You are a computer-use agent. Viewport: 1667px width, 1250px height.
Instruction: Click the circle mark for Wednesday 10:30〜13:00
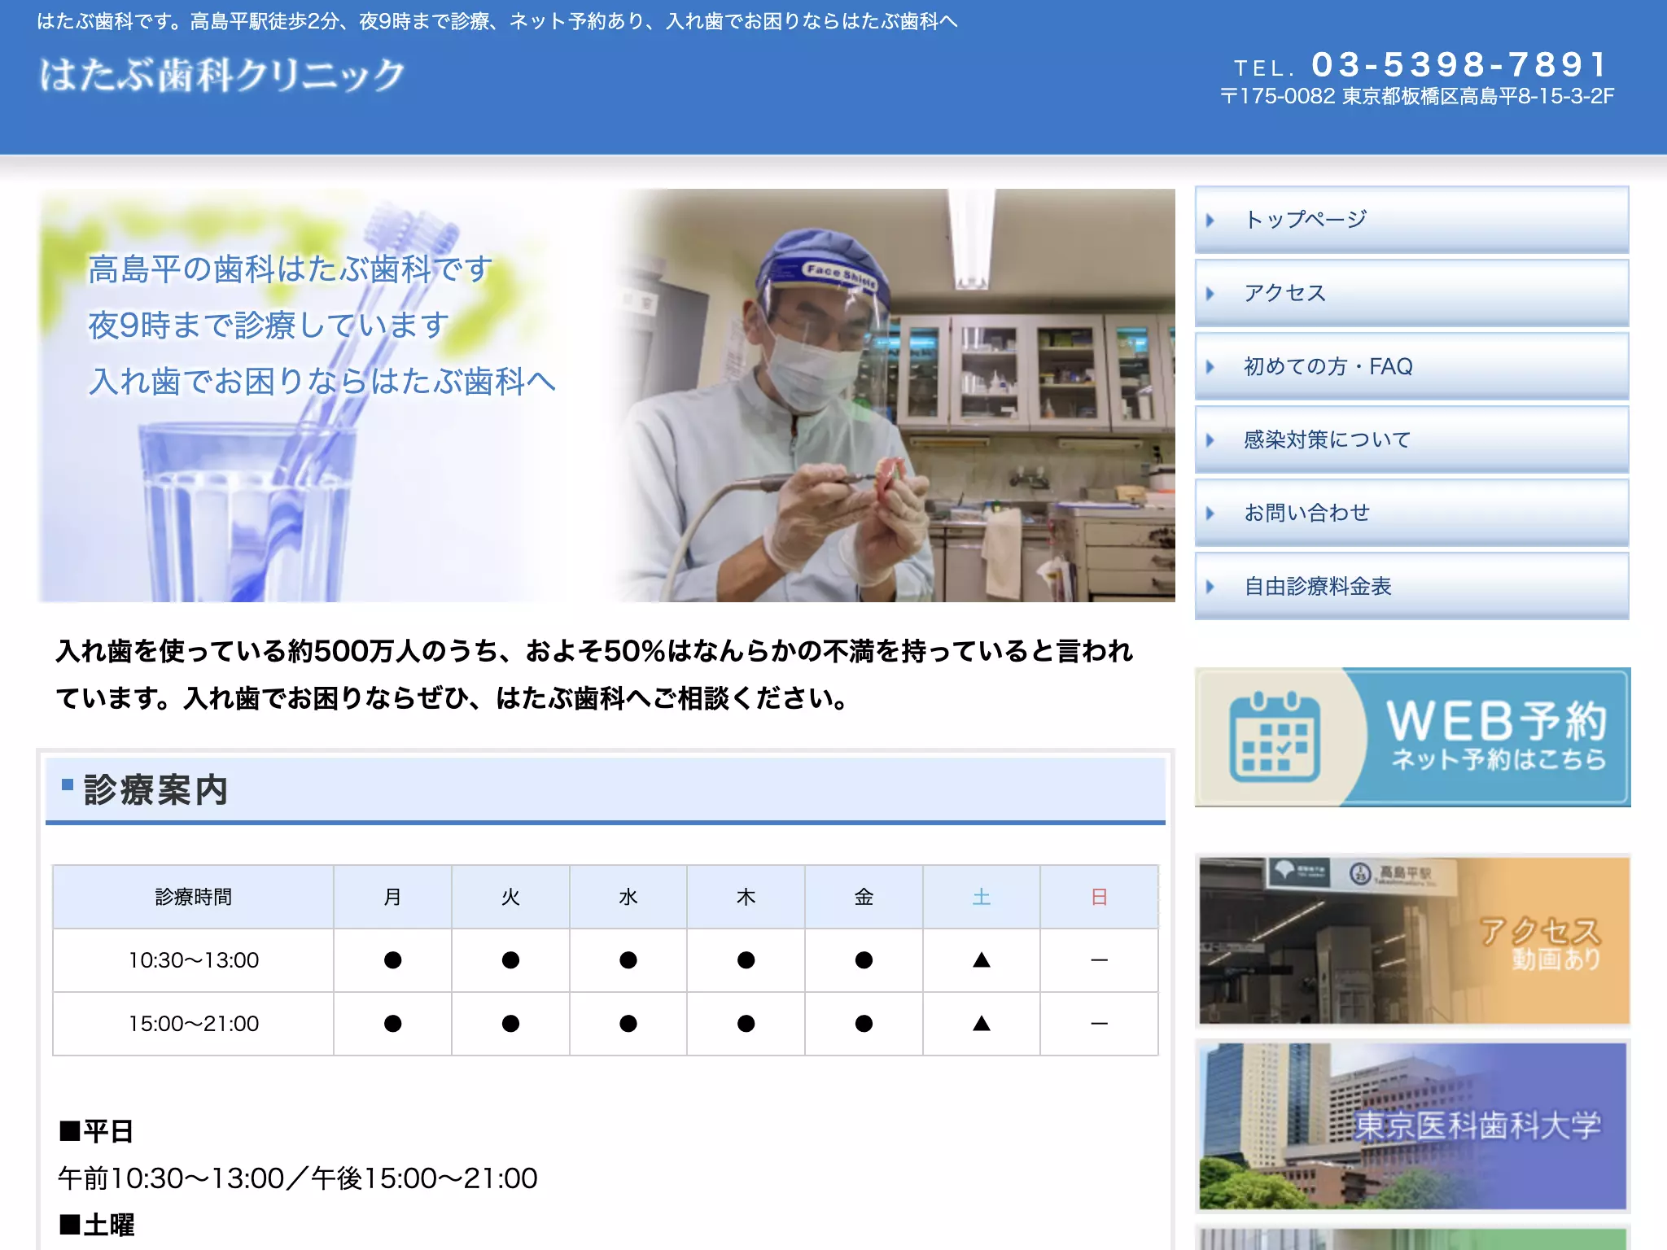click(628, 960)
